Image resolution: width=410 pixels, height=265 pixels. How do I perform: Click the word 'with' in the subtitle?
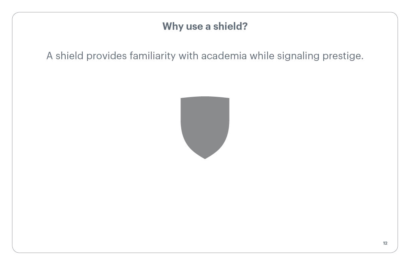(188, 56)
